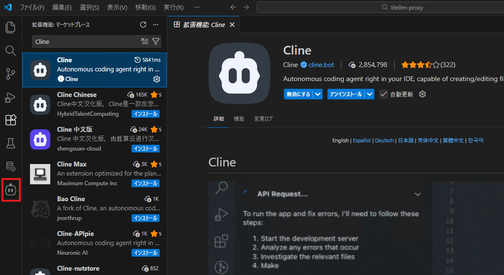Open the Run and Debug view
Image resolution: width=504 pixels, height=275 pixels.
pyautogui.click(x=11, y=97)
